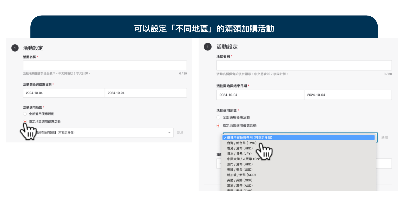Viewport: 407px width, 210px height.
Task: Click 新增 button in left panel
Action: [x=180, y=133]
